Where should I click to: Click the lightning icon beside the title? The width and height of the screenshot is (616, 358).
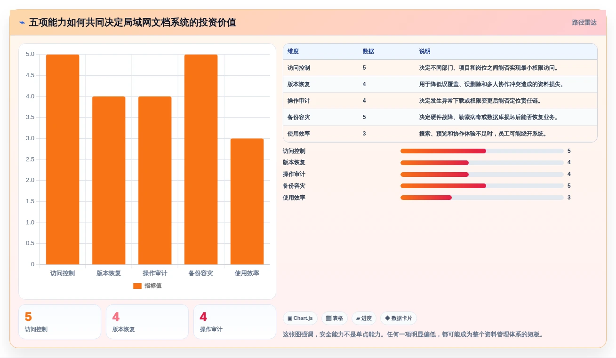[x=22, y=23]
